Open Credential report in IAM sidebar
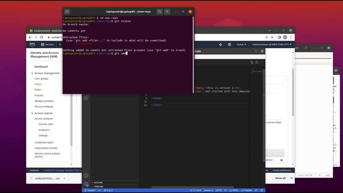 44,143
